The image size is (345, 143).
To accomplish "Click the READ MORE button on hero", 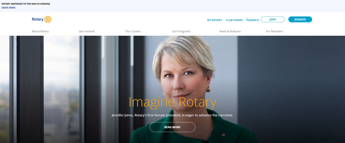I will click(x=172, y=127).
